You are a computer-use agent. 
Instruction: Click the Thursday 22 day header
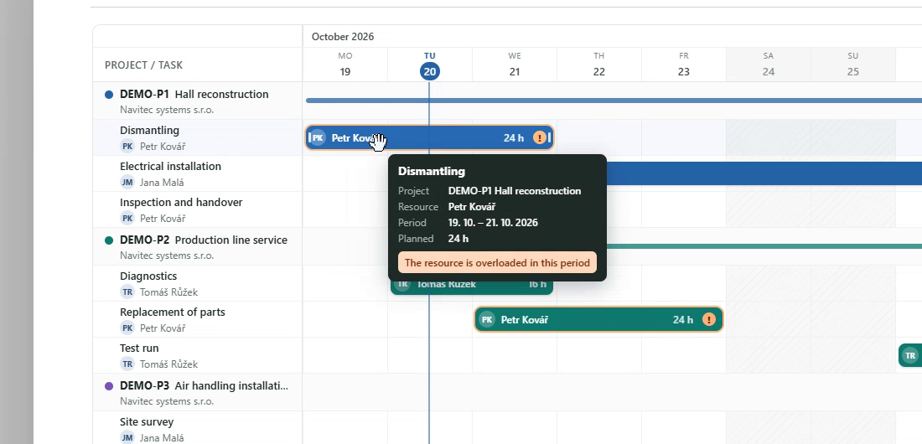tap(598, 65)
